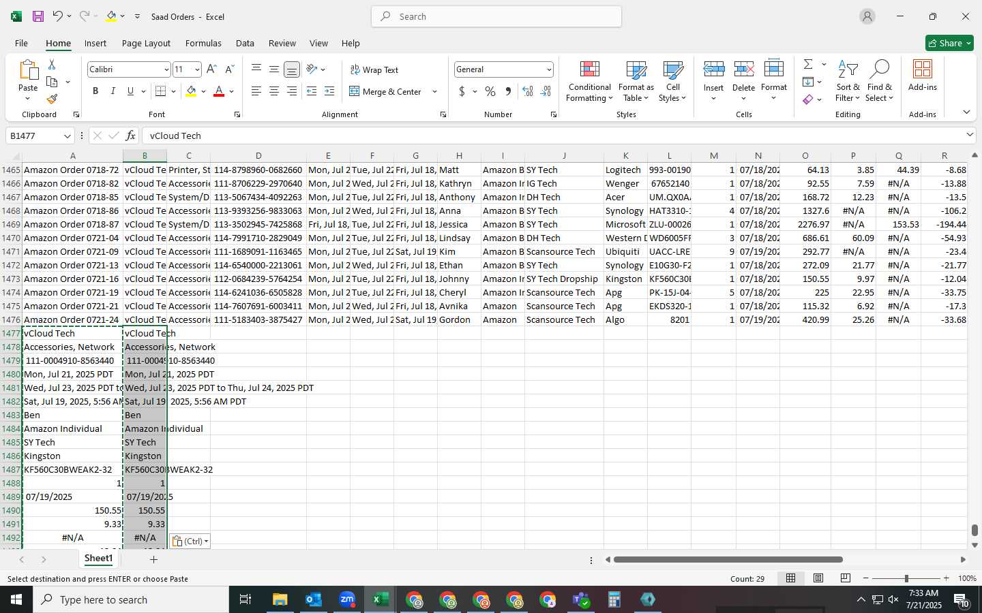The width and height of the screenshot is (982, 613).
Task: Apply Percent Style format
Action: click(x=490, y=91)
